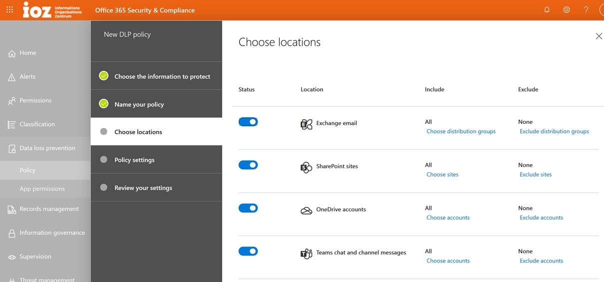Click the Alerts warning triangle icon
This screenshot has width=604, height=282.
tap(12, 77)
